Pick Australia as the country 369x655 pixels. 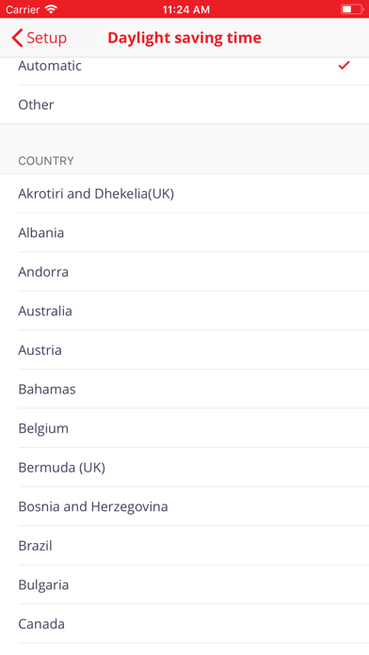[x=184, y=311]
